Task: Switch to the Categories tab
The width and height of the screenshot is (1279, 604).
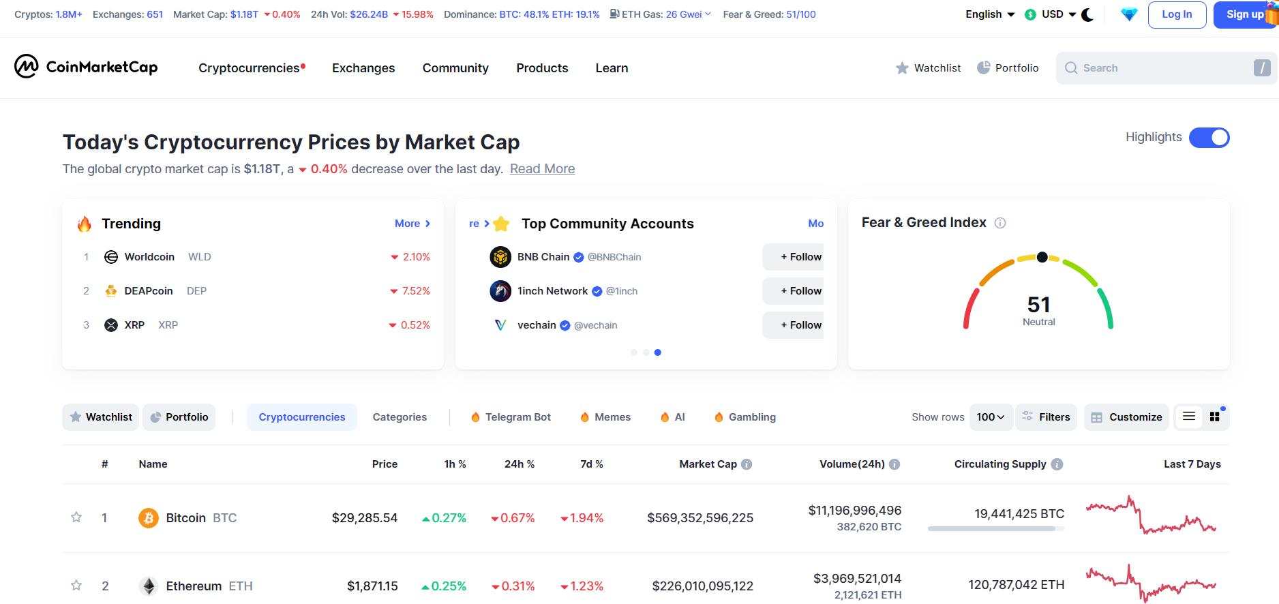Action: point(400,417)
